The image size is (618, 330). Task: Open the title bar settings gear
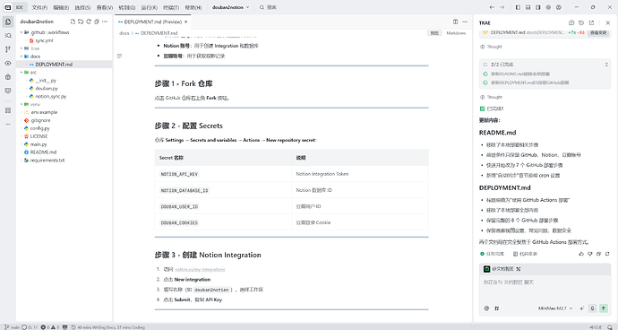click(548, 7)
